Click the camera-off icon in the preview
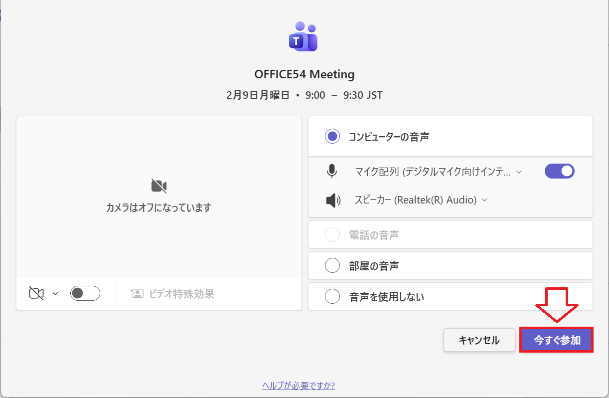 [158, 187]
